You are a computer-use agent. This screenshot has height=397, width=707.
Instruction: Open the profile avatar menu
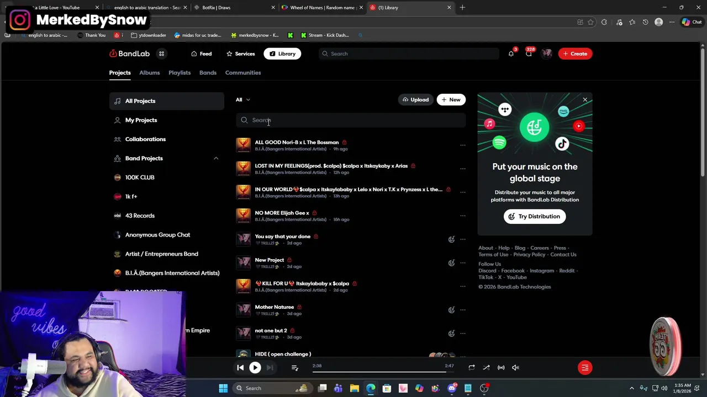[x=547, y=53]
